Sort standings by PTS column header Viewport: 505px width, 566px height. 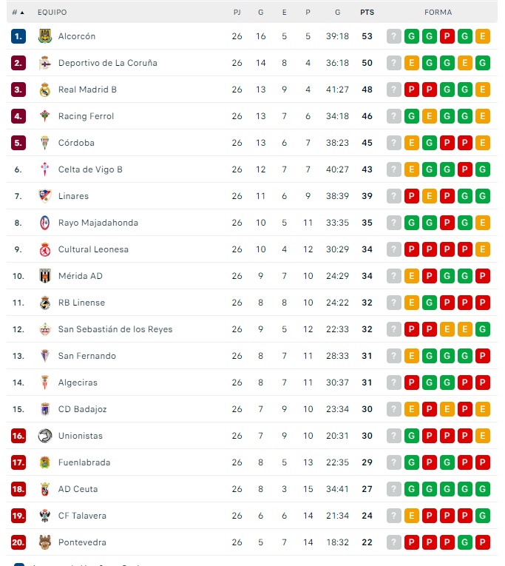367,13
